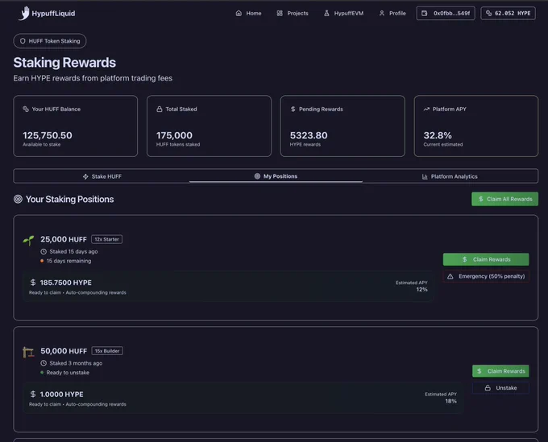Screen dimensions: 548x442
Task: Open the HypuffEVM menu item
Action: coord(343,13)
